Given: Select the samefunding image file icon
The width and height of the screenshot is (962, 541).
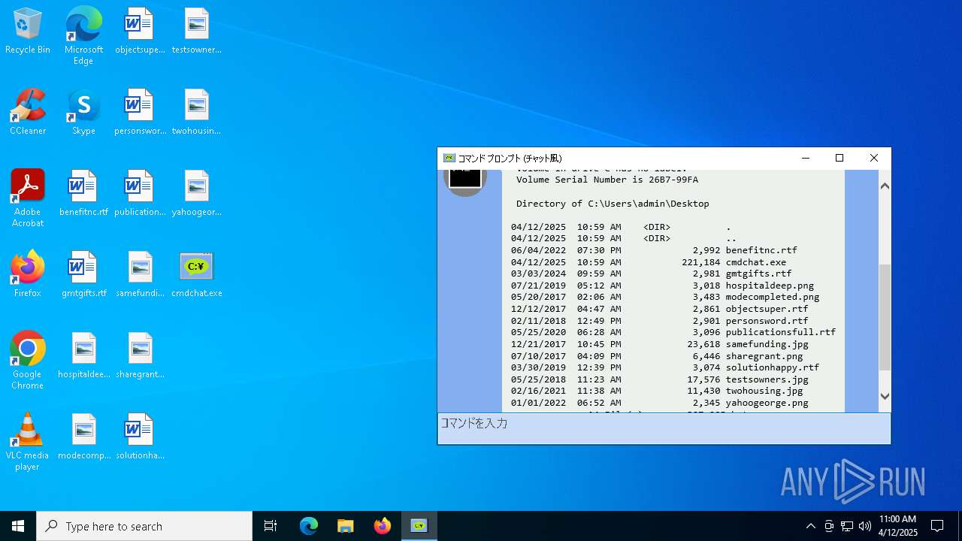Looking at the screenshot, I should 140,275.
